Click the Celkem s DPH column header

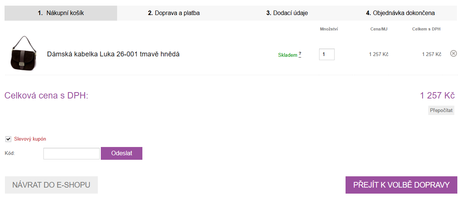426,29
